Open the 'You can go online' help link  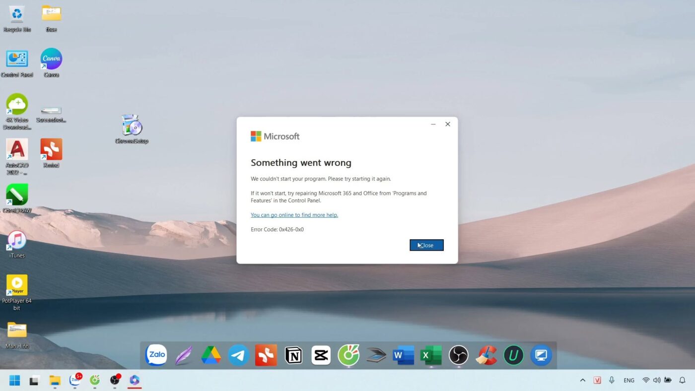tap(294, 215)
